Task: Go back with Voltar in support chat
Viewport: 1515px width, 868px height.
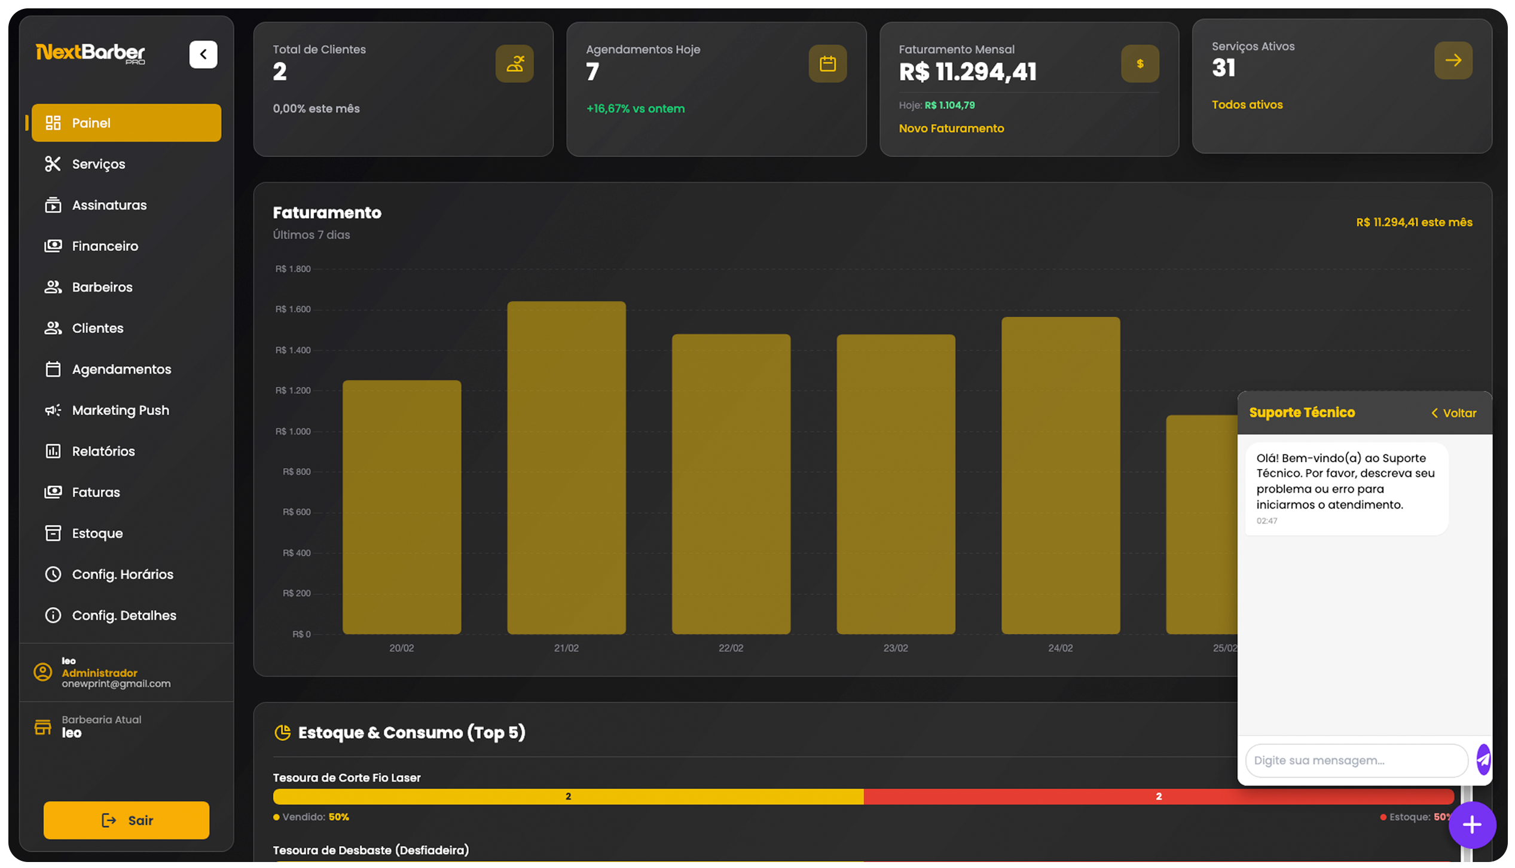Action: 1453,413
